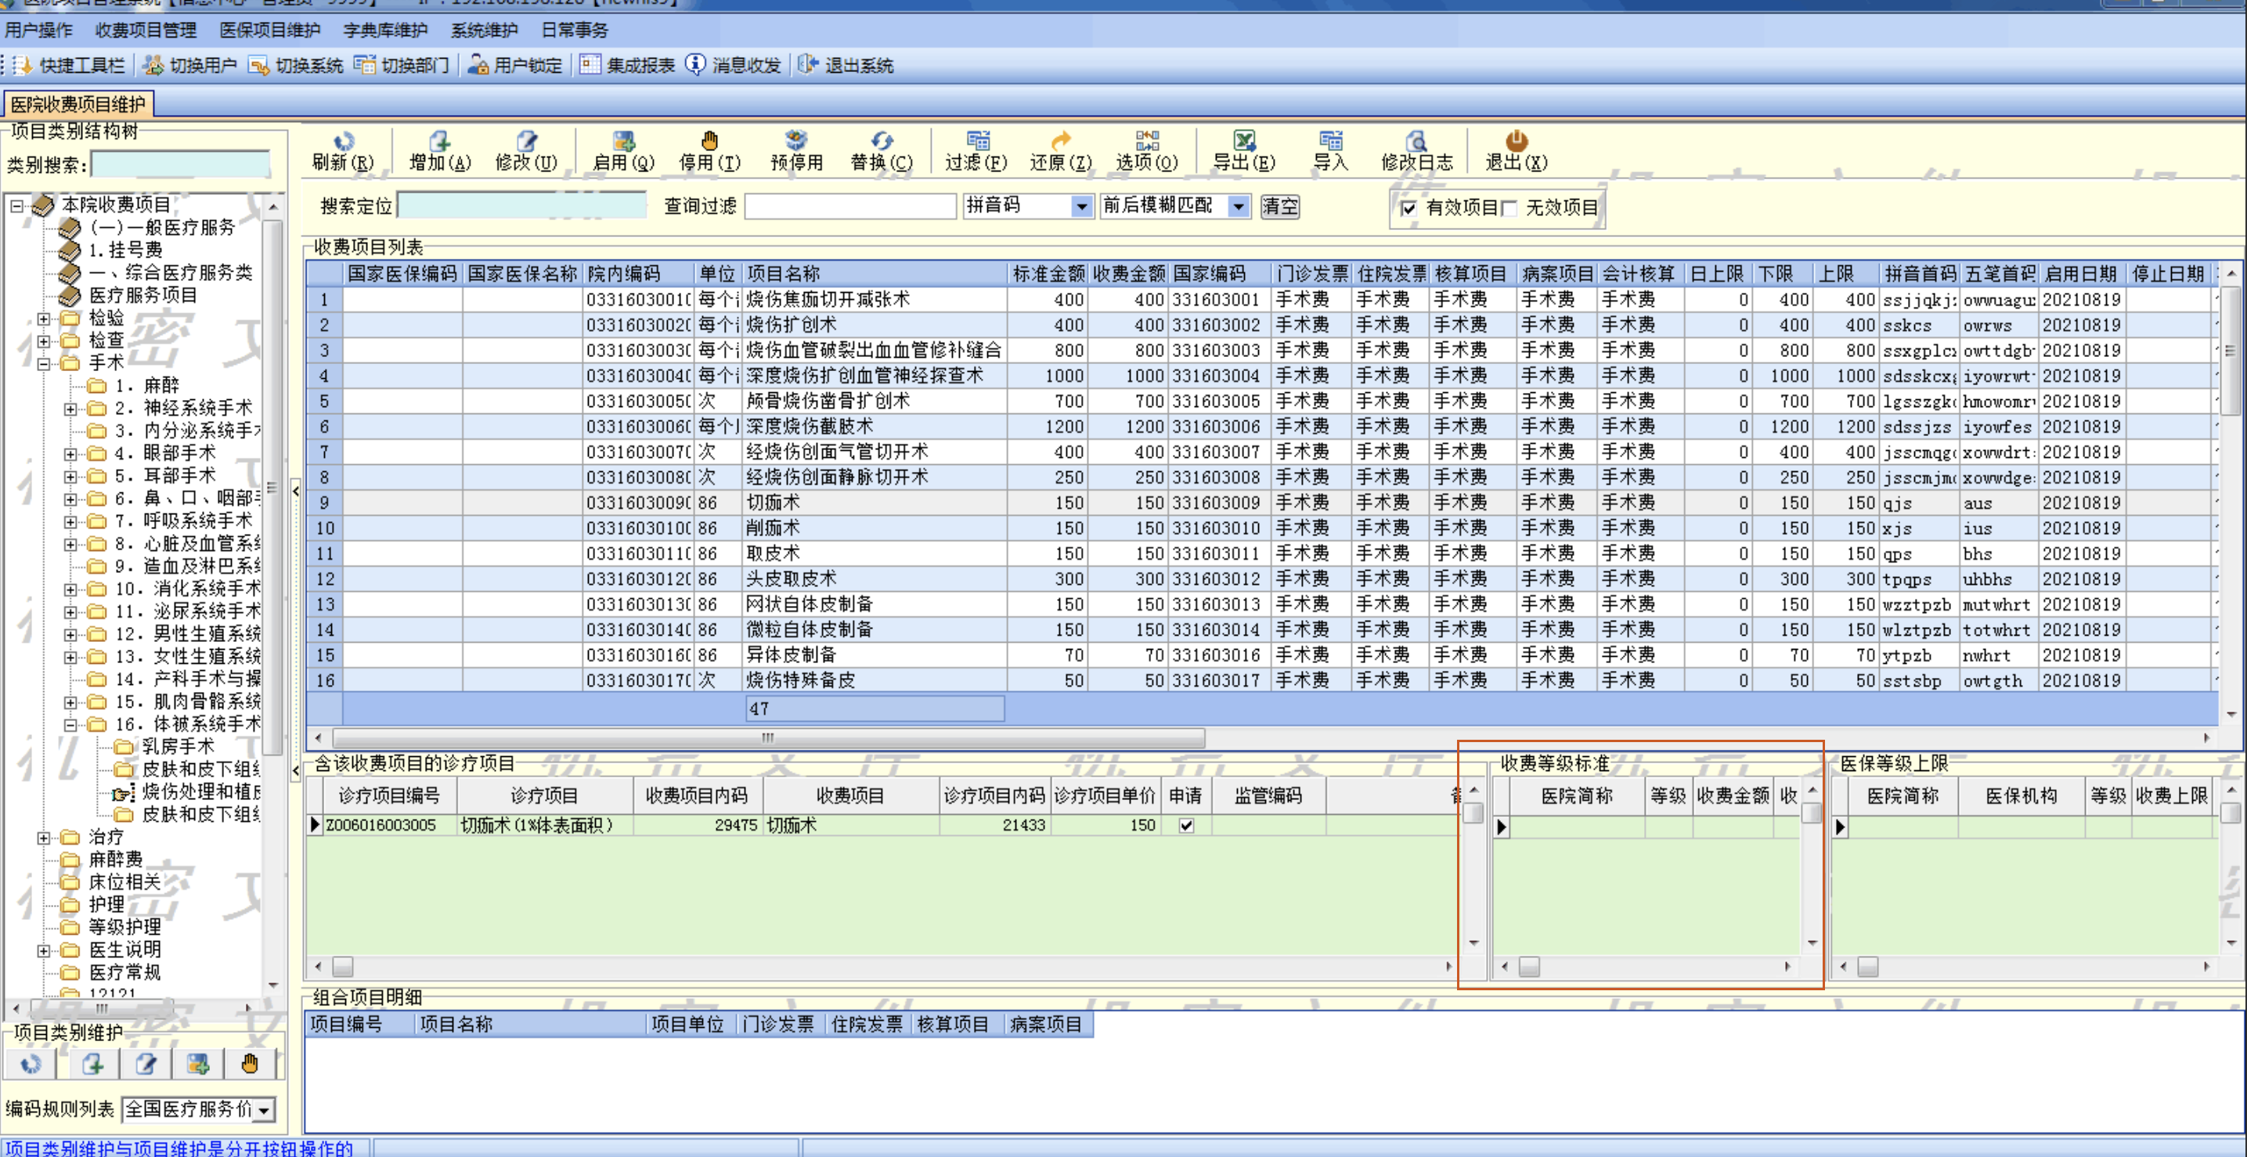Click the 退出(X) power icon
This screenshot has width=2247, height=1157.
pyautogui.click(x=1516, y=140)
